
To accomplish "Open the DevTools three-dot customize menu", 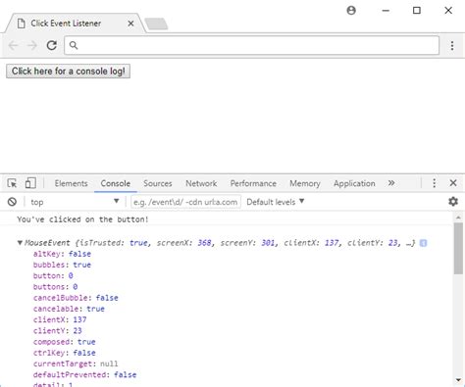I will 435,183.
